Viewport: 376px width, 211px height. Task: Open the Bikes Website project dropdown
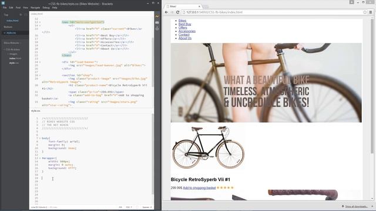12,43
